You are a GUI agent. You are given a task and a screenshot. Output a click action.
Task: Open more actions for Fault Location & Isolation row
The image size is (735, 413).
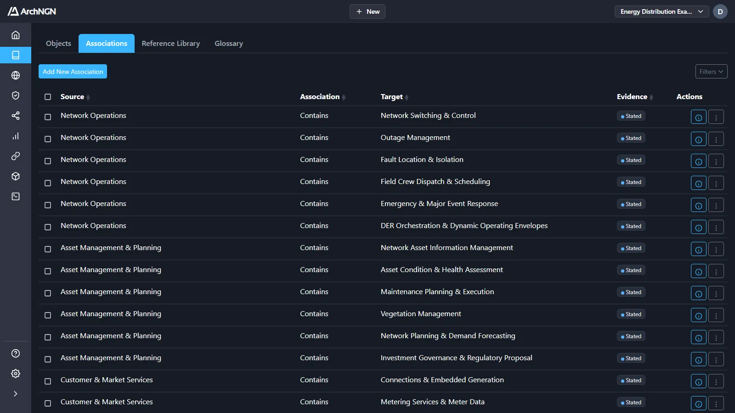click(x=716, y=161)
